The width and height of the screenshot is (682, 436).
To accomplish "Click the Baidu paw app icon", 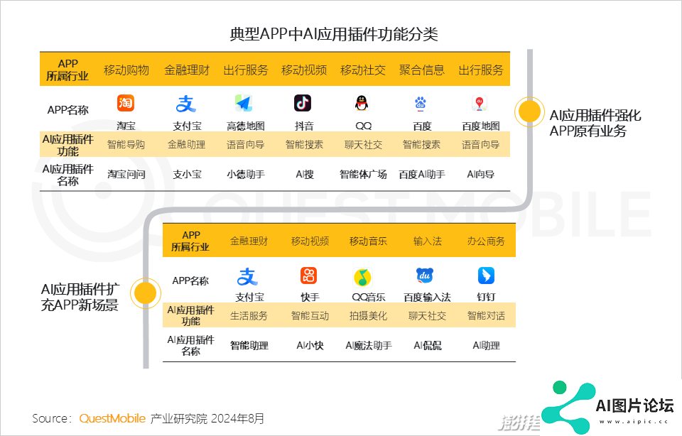I will [420, 103].
